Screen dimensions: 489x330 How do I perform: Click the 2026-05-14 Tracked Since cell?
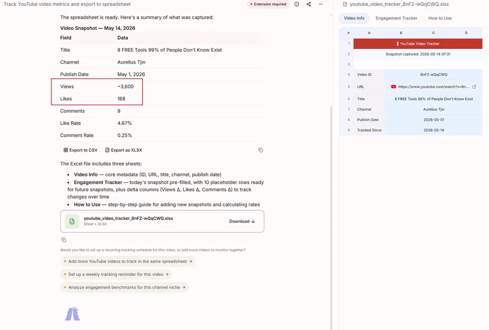click(x=434, y=130)
